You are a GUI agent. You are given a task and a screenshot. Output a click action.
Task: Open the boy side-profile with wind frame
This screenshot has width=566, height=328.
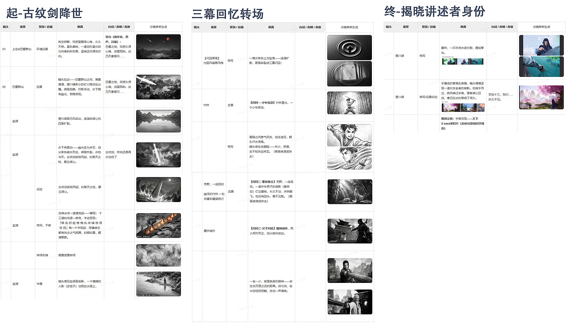[x=350, y=158]
